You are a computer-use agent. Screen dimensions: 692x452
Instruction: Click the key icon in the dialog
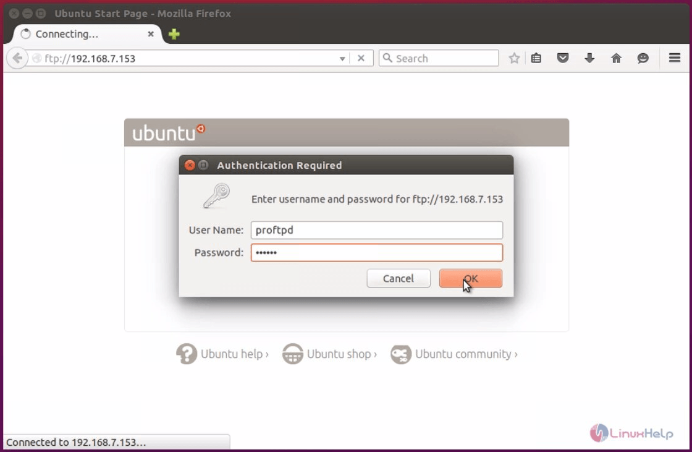(216, 196)
